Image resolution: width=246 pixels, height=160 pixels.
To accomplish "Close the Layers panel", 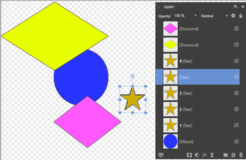I will pos(243,7).
